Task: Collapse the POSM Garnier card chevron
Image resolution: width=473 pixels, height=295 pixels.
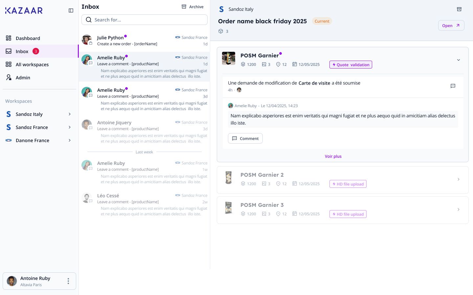Action: click(x=459, y=60)
